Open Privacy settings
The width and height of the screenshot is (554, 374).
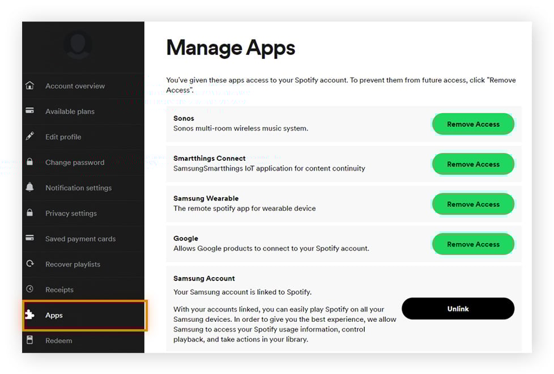click(71, 213)
